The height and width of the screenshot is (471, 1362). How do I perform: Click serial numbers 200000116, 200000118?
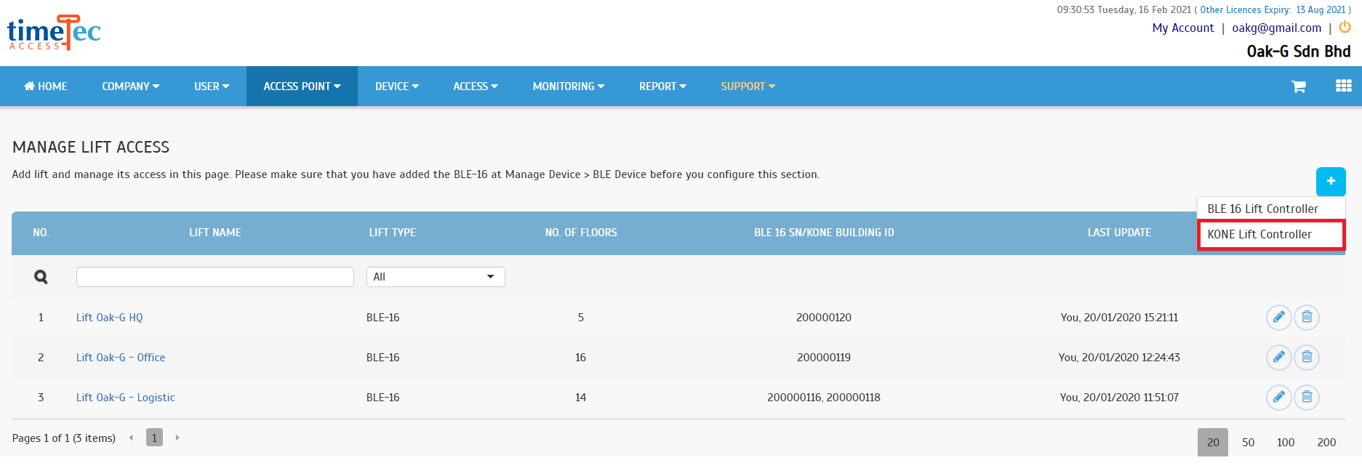(824, 398)
